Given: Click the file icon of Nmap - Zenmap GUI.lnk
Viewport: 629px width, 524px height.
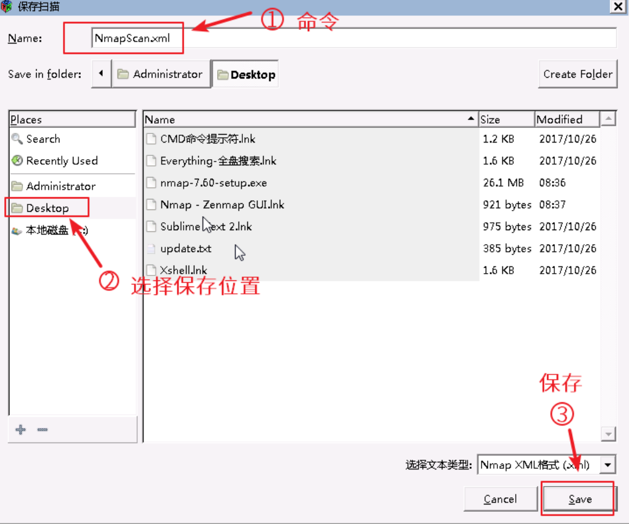Looking at the screenshot, I should [x=151, y=204].
